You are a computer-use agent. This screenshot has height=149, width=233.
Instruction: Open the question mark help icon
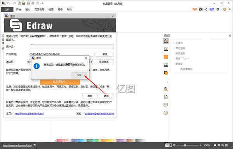point(166,113)
